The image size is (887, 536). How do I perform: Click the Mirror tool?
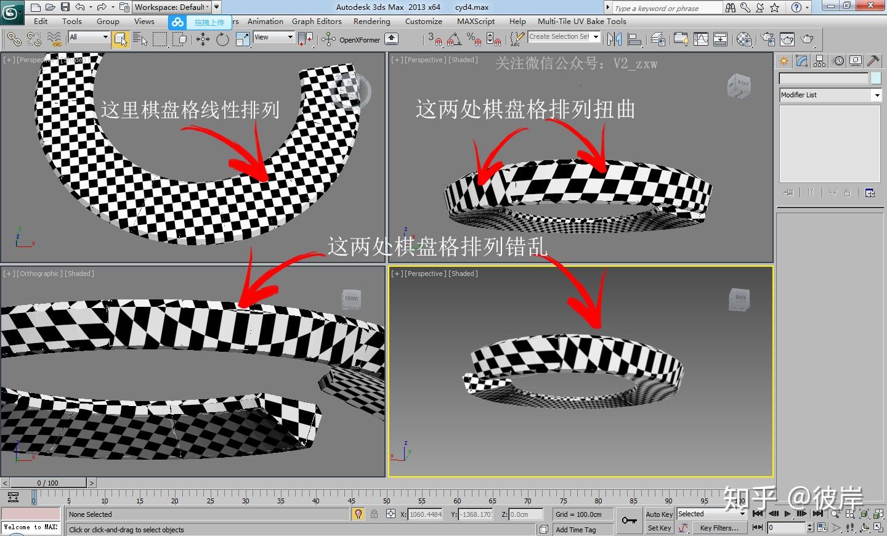(614, 39)
